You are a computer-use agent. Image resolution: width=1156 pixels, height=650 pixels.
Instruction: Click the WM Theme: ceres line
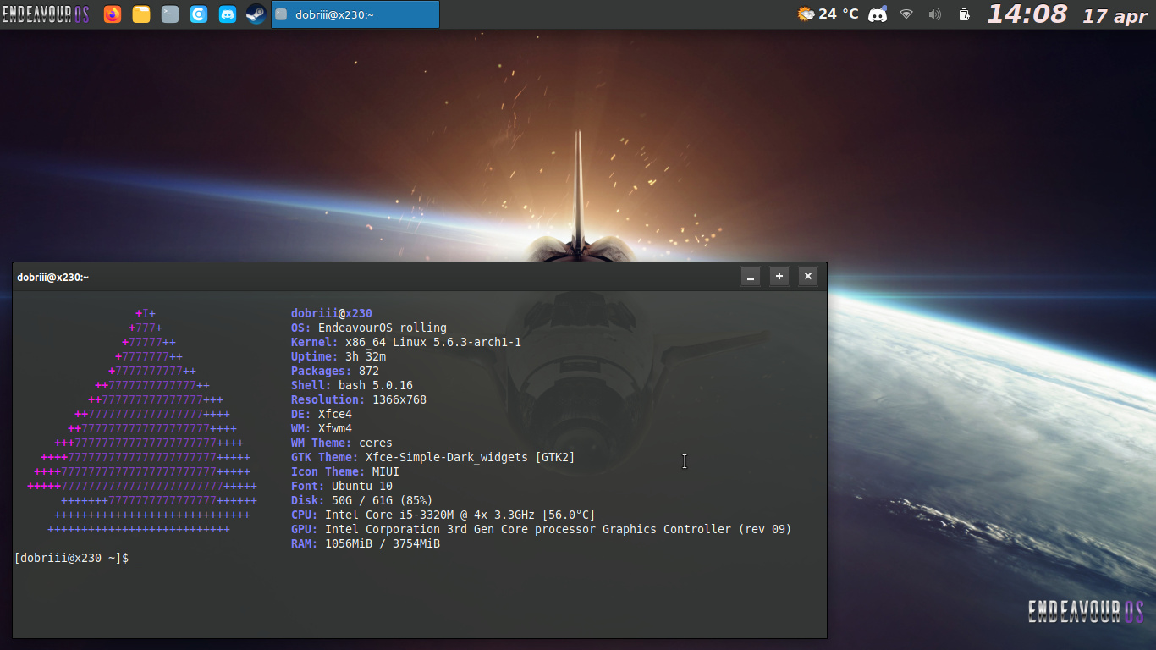pyautogui.click(x=342, y=443)
